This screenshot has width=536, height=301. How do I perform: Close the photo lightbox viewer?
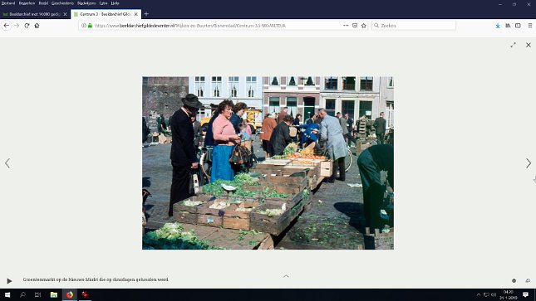[529, 45]
